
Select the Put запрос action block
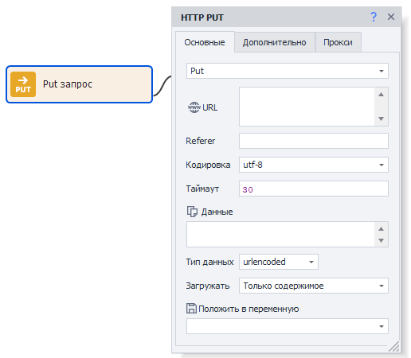pyautogui.click(x=79, y=84)
